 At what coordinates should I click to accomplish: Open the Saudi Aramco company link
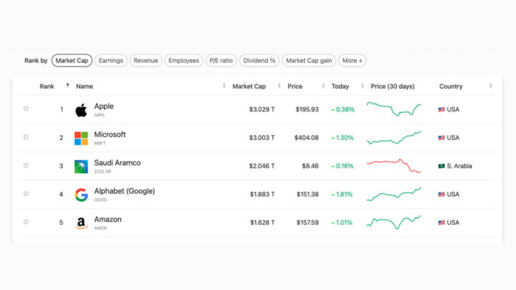(118, 163)
